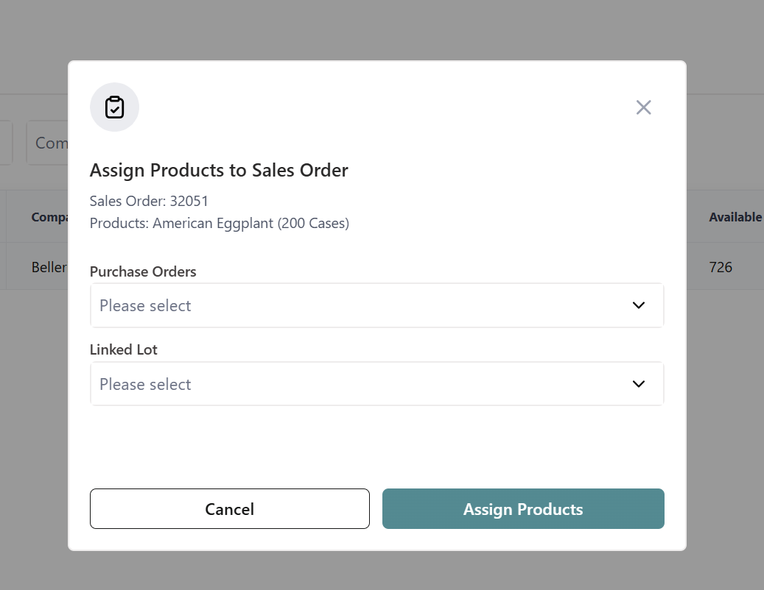
Task: Sort by the Available column header
Action: [x=735, y=217]
